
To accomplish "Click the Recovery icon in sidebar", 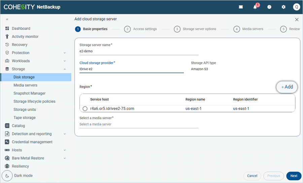I will tap(7, 45).
